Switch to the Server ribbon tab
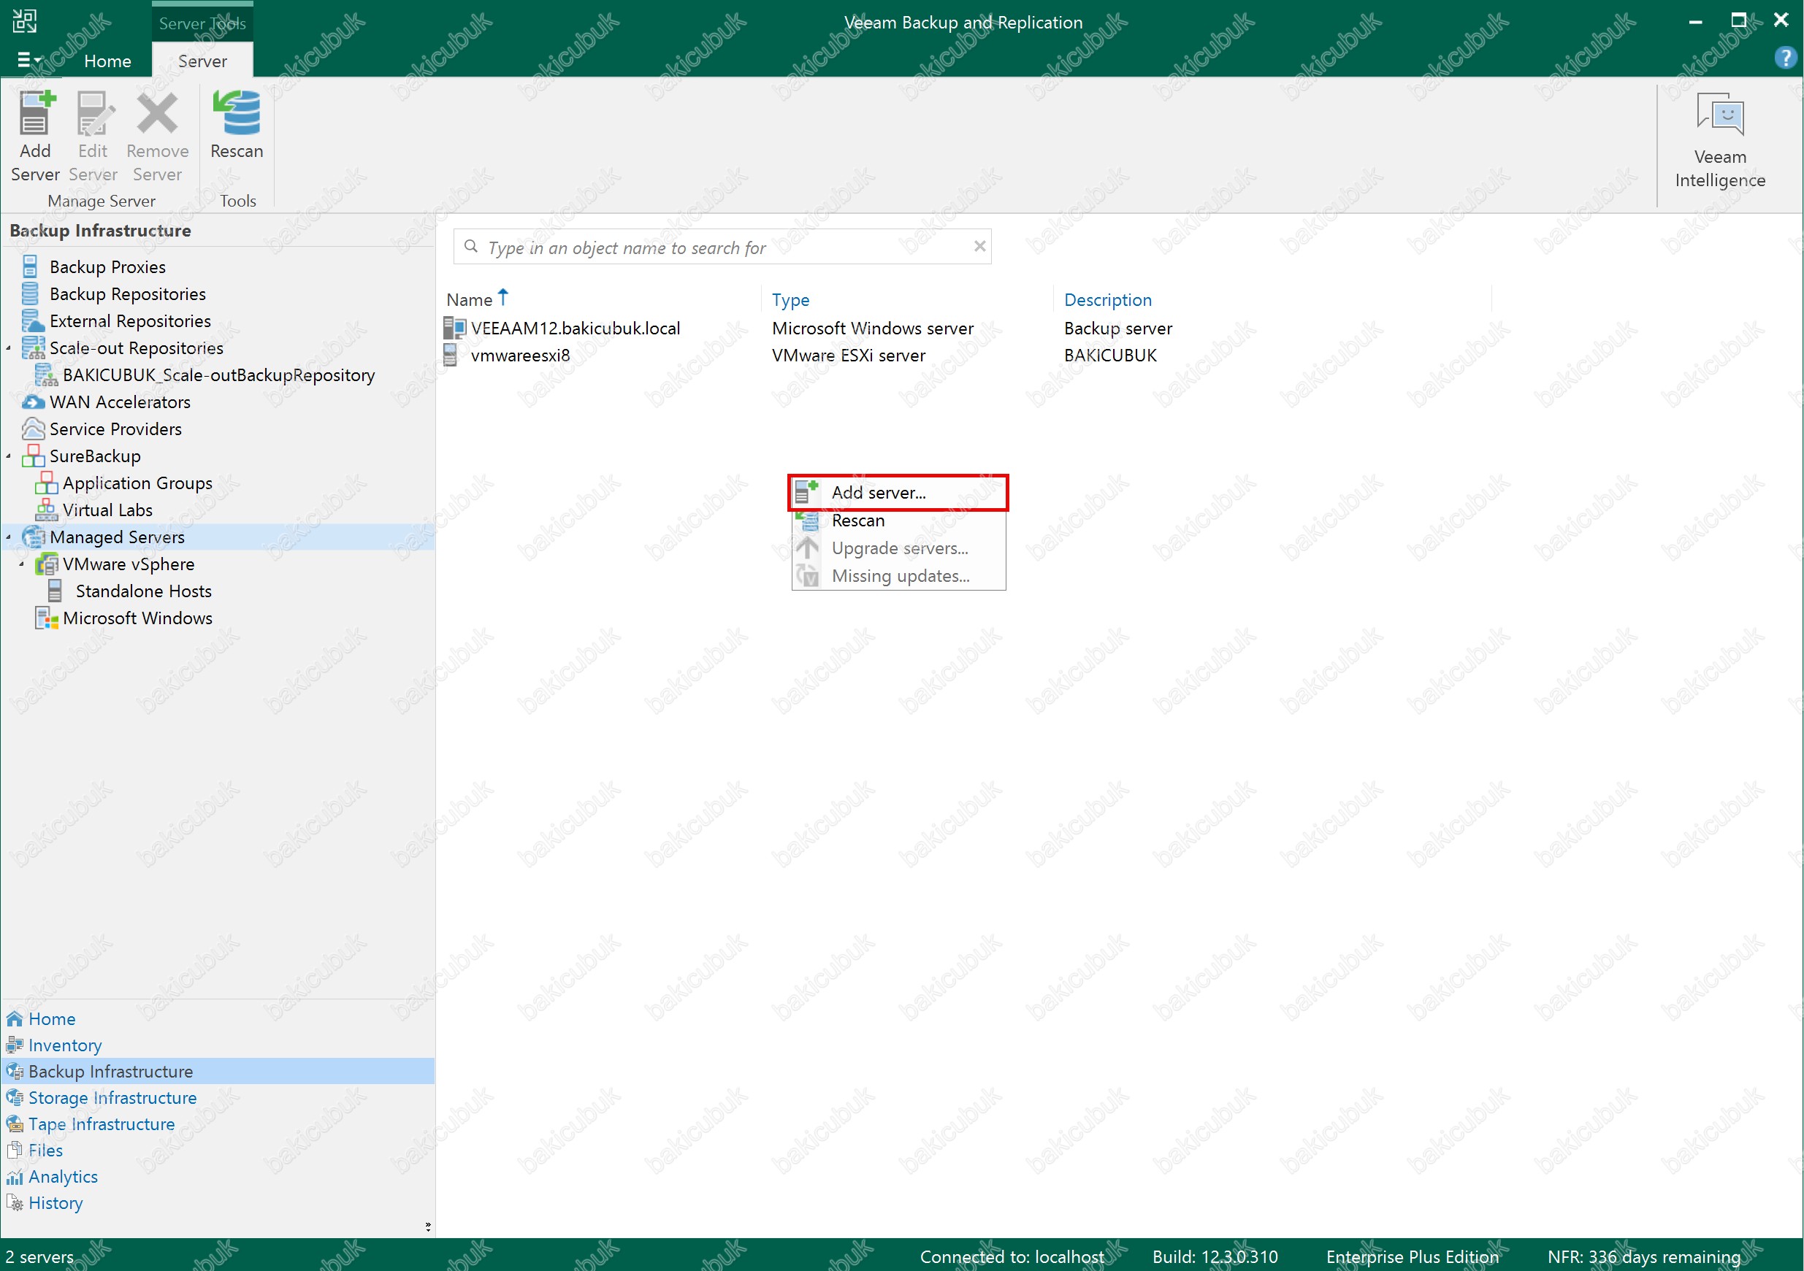This screenshot has height=1271, width=1804. 203,61
